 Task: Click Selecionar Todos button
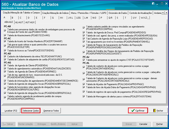coord(31,111)
